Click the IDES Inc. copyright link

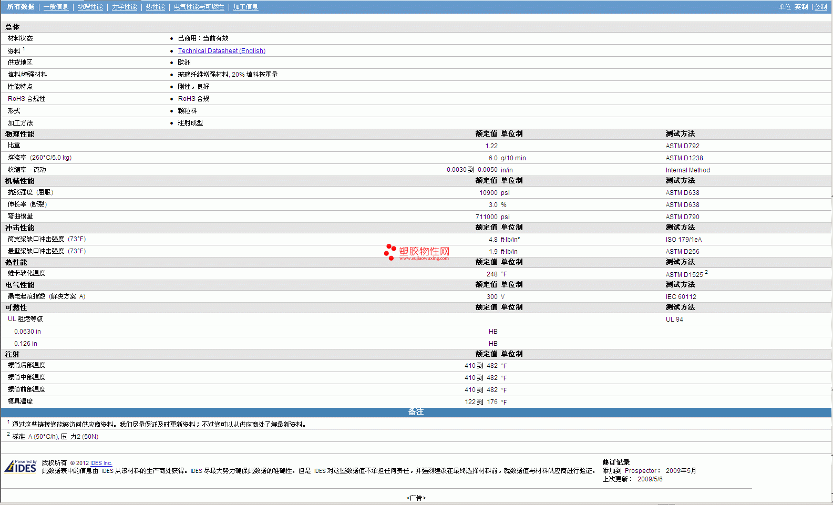101,463
